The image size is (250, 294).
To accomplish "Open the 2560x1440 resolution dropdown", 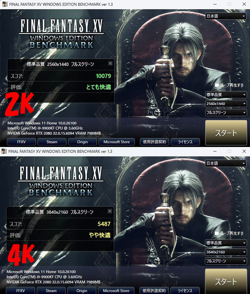I will pos(226,104).
